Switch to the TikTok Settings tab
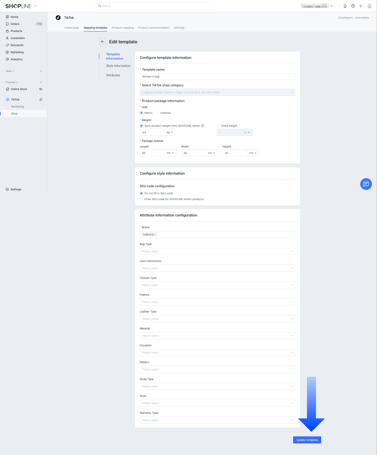This screenshot has height=455, width=377. (x=179, y=28)
